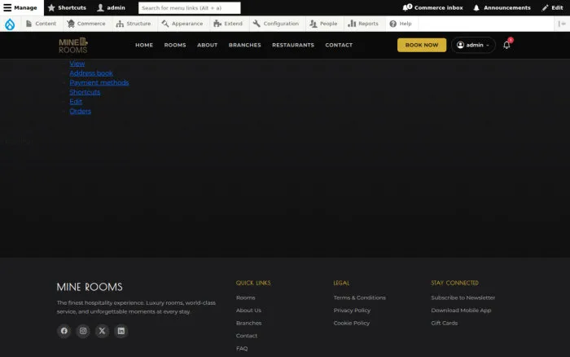Open Contact in footer Quick Links
The image size is (570, 357).
tap(247, 336)
